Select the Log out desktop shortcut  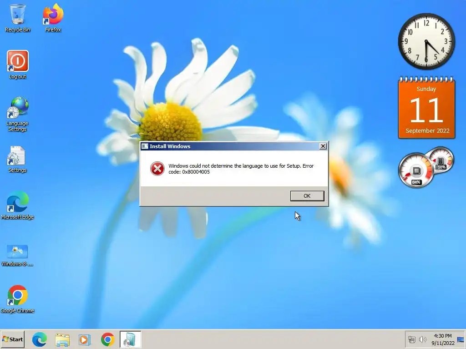[18, 65]
